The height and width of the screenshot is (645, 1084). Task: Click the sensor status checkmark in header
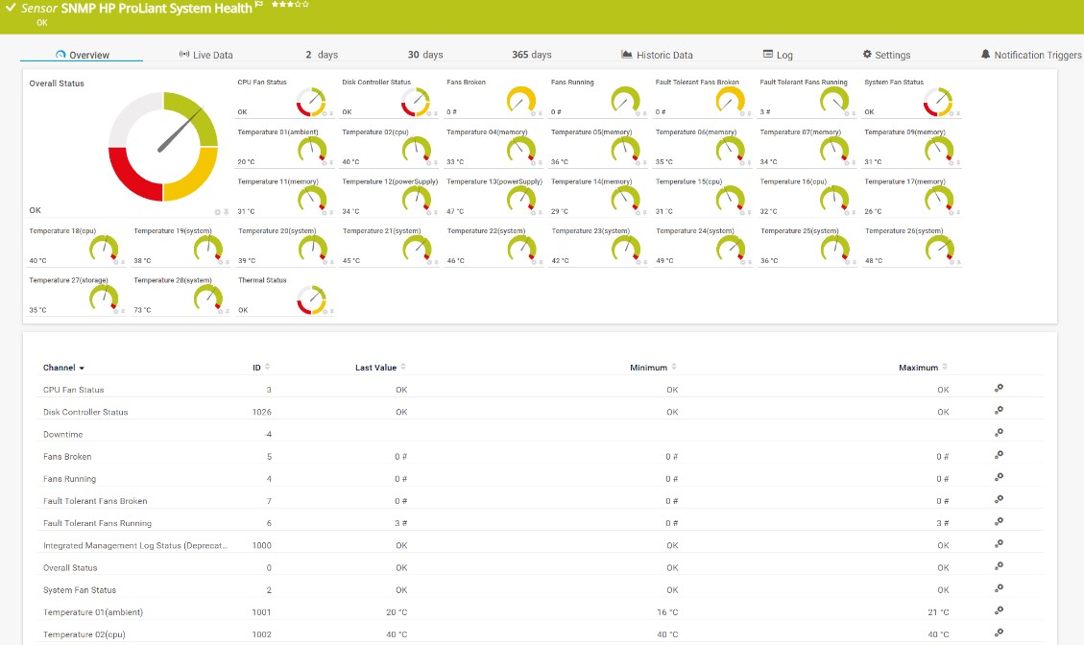pyautogui.click(x=10, y=8)
